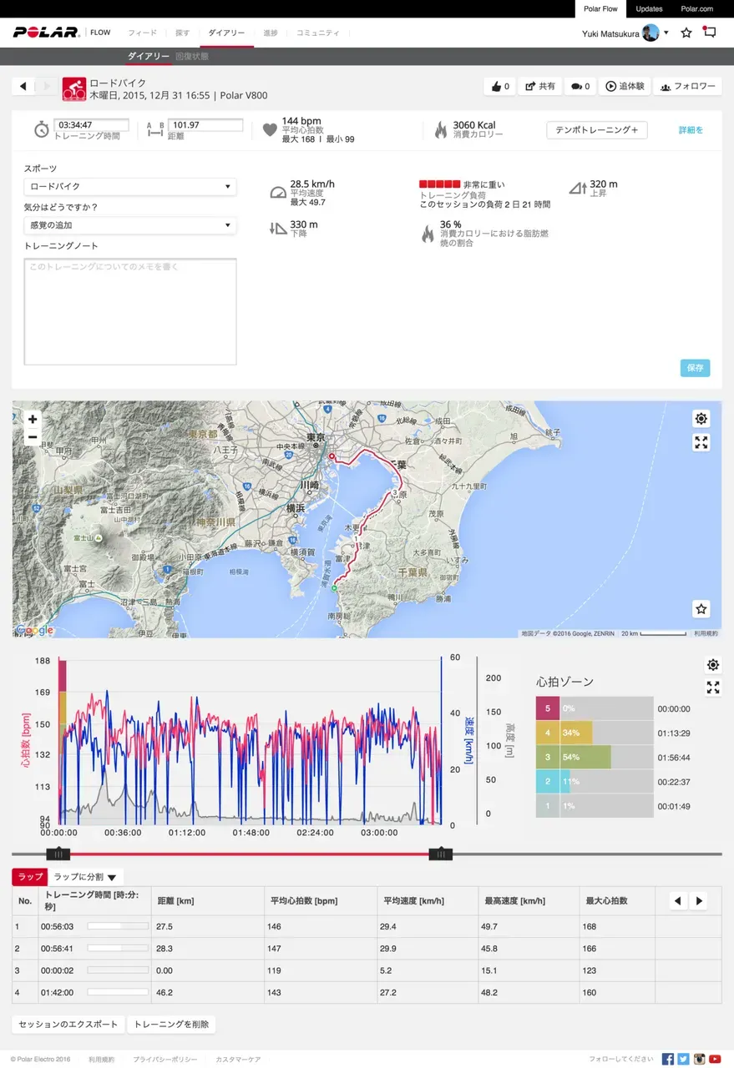Click the thumbs-up like icon

[x=497, y=87]
